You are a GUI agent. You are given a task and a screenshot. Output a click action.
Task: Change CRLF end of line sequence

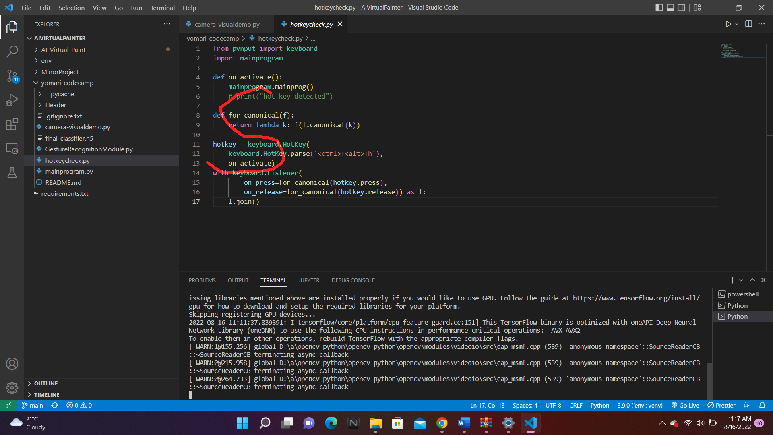click(x=576, y=406)
